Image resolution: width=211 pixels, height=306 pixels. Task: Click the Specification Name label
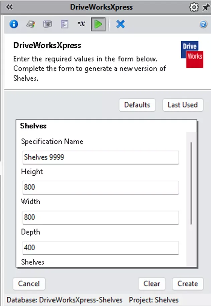(x=52, y=142)
